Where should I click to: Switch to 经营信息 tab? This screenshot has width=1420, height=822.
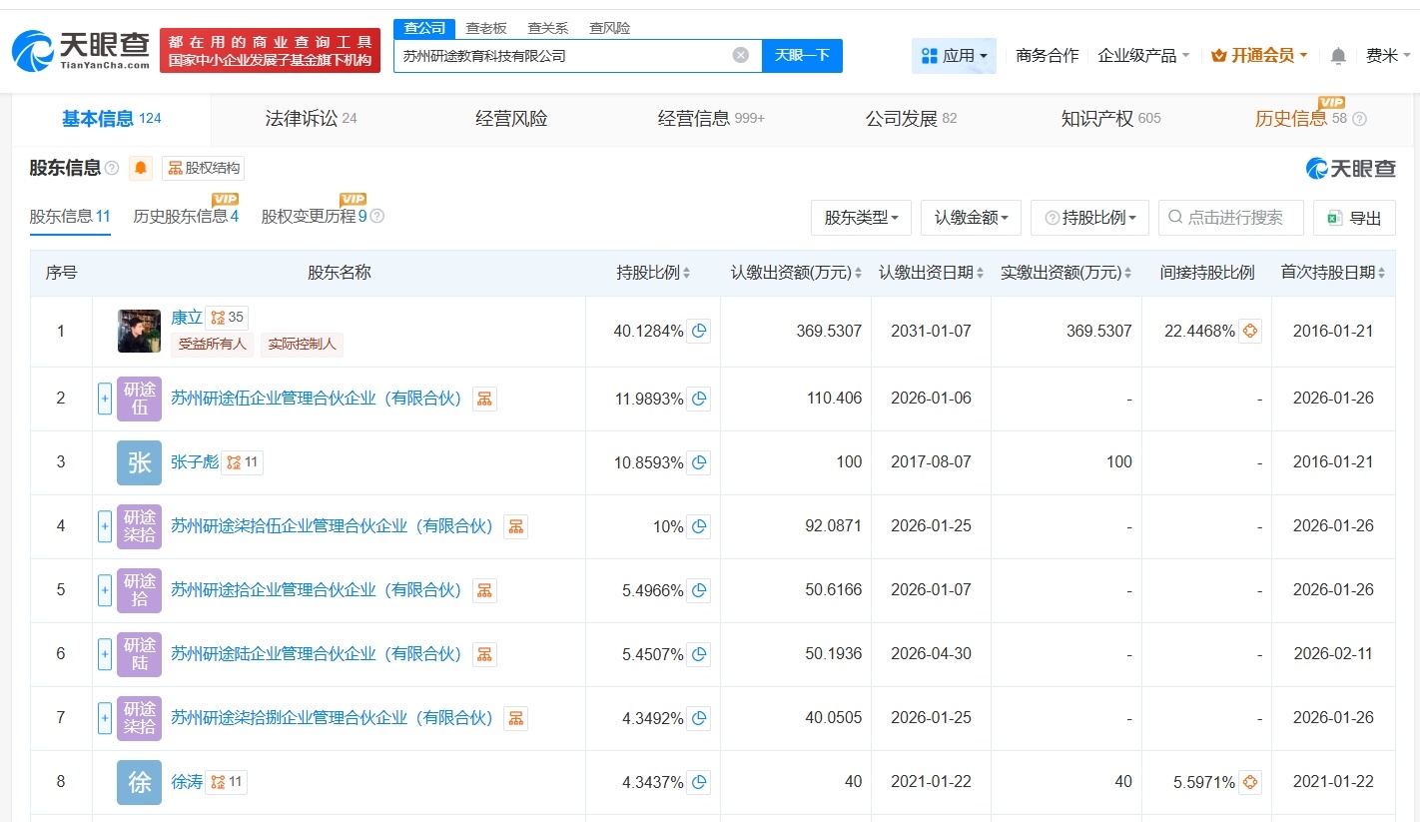[x=711, y=119]
